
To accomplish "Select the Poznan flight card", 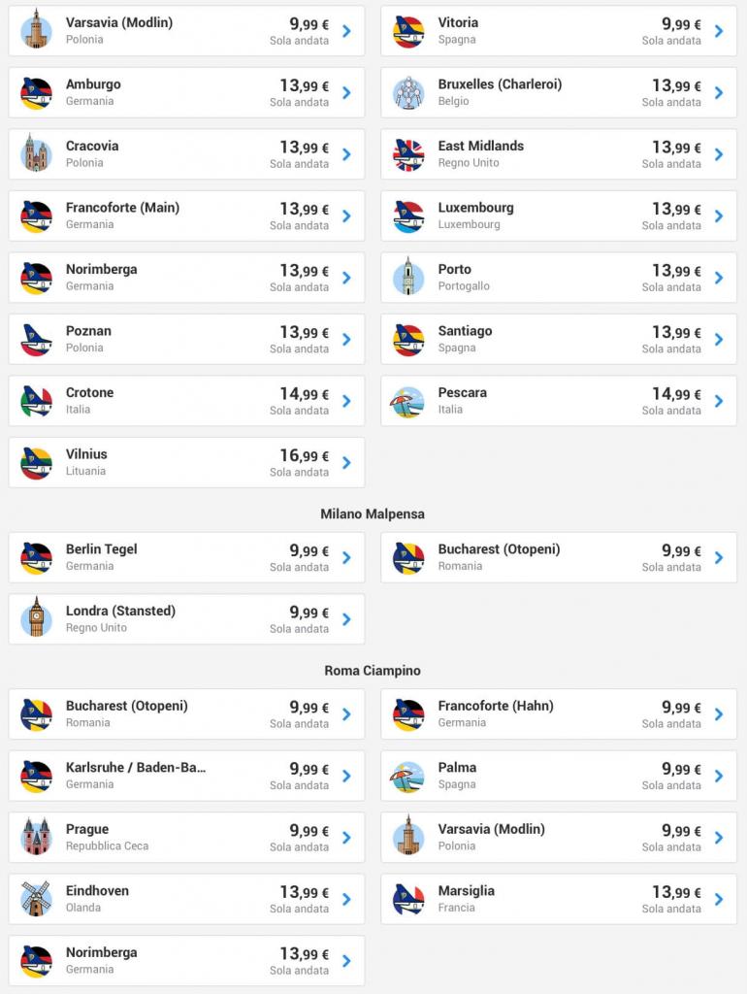I will tap(186, 339).
